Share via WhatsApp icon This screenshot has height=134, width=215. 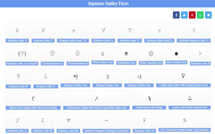click(200, 15)
